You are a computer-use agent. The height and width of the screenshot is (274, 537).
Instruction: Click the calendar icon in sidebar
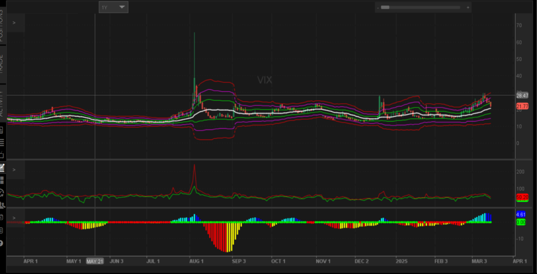(2, 217)
